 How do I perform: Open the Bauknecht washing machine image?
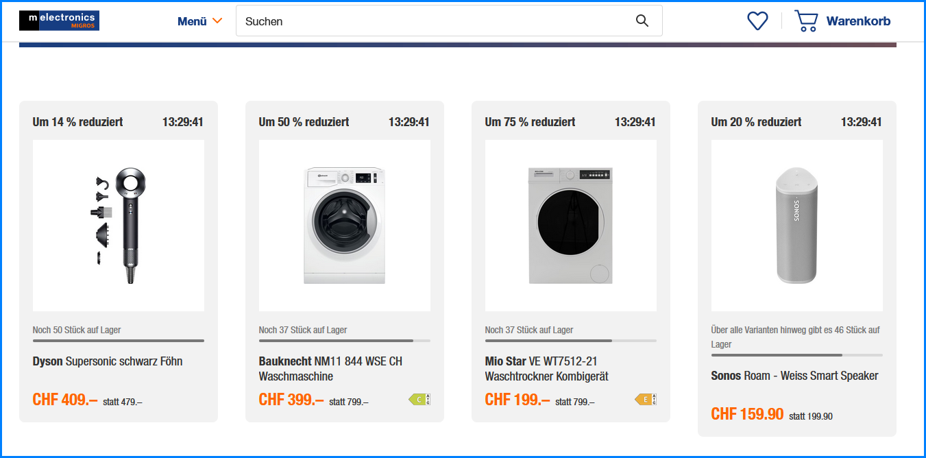(x=345, y=226)
